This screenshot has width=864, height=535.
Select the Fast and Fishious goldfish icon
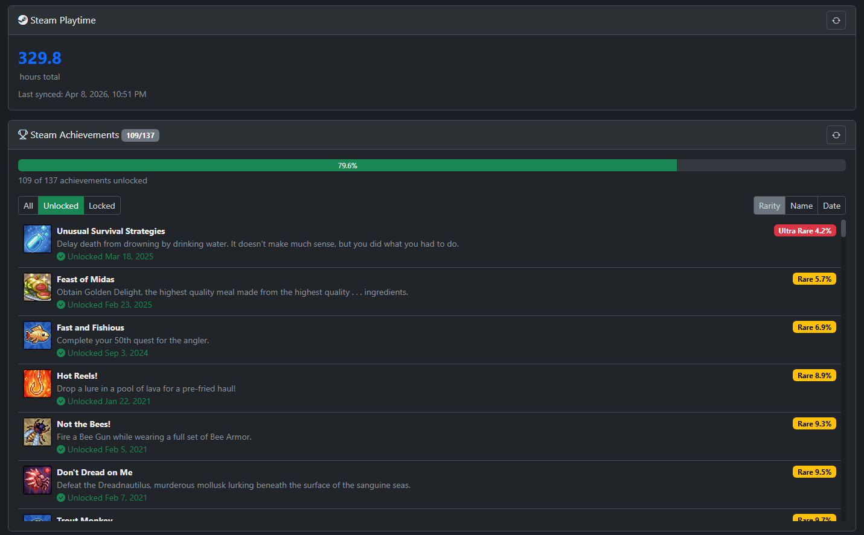[37, 335]
